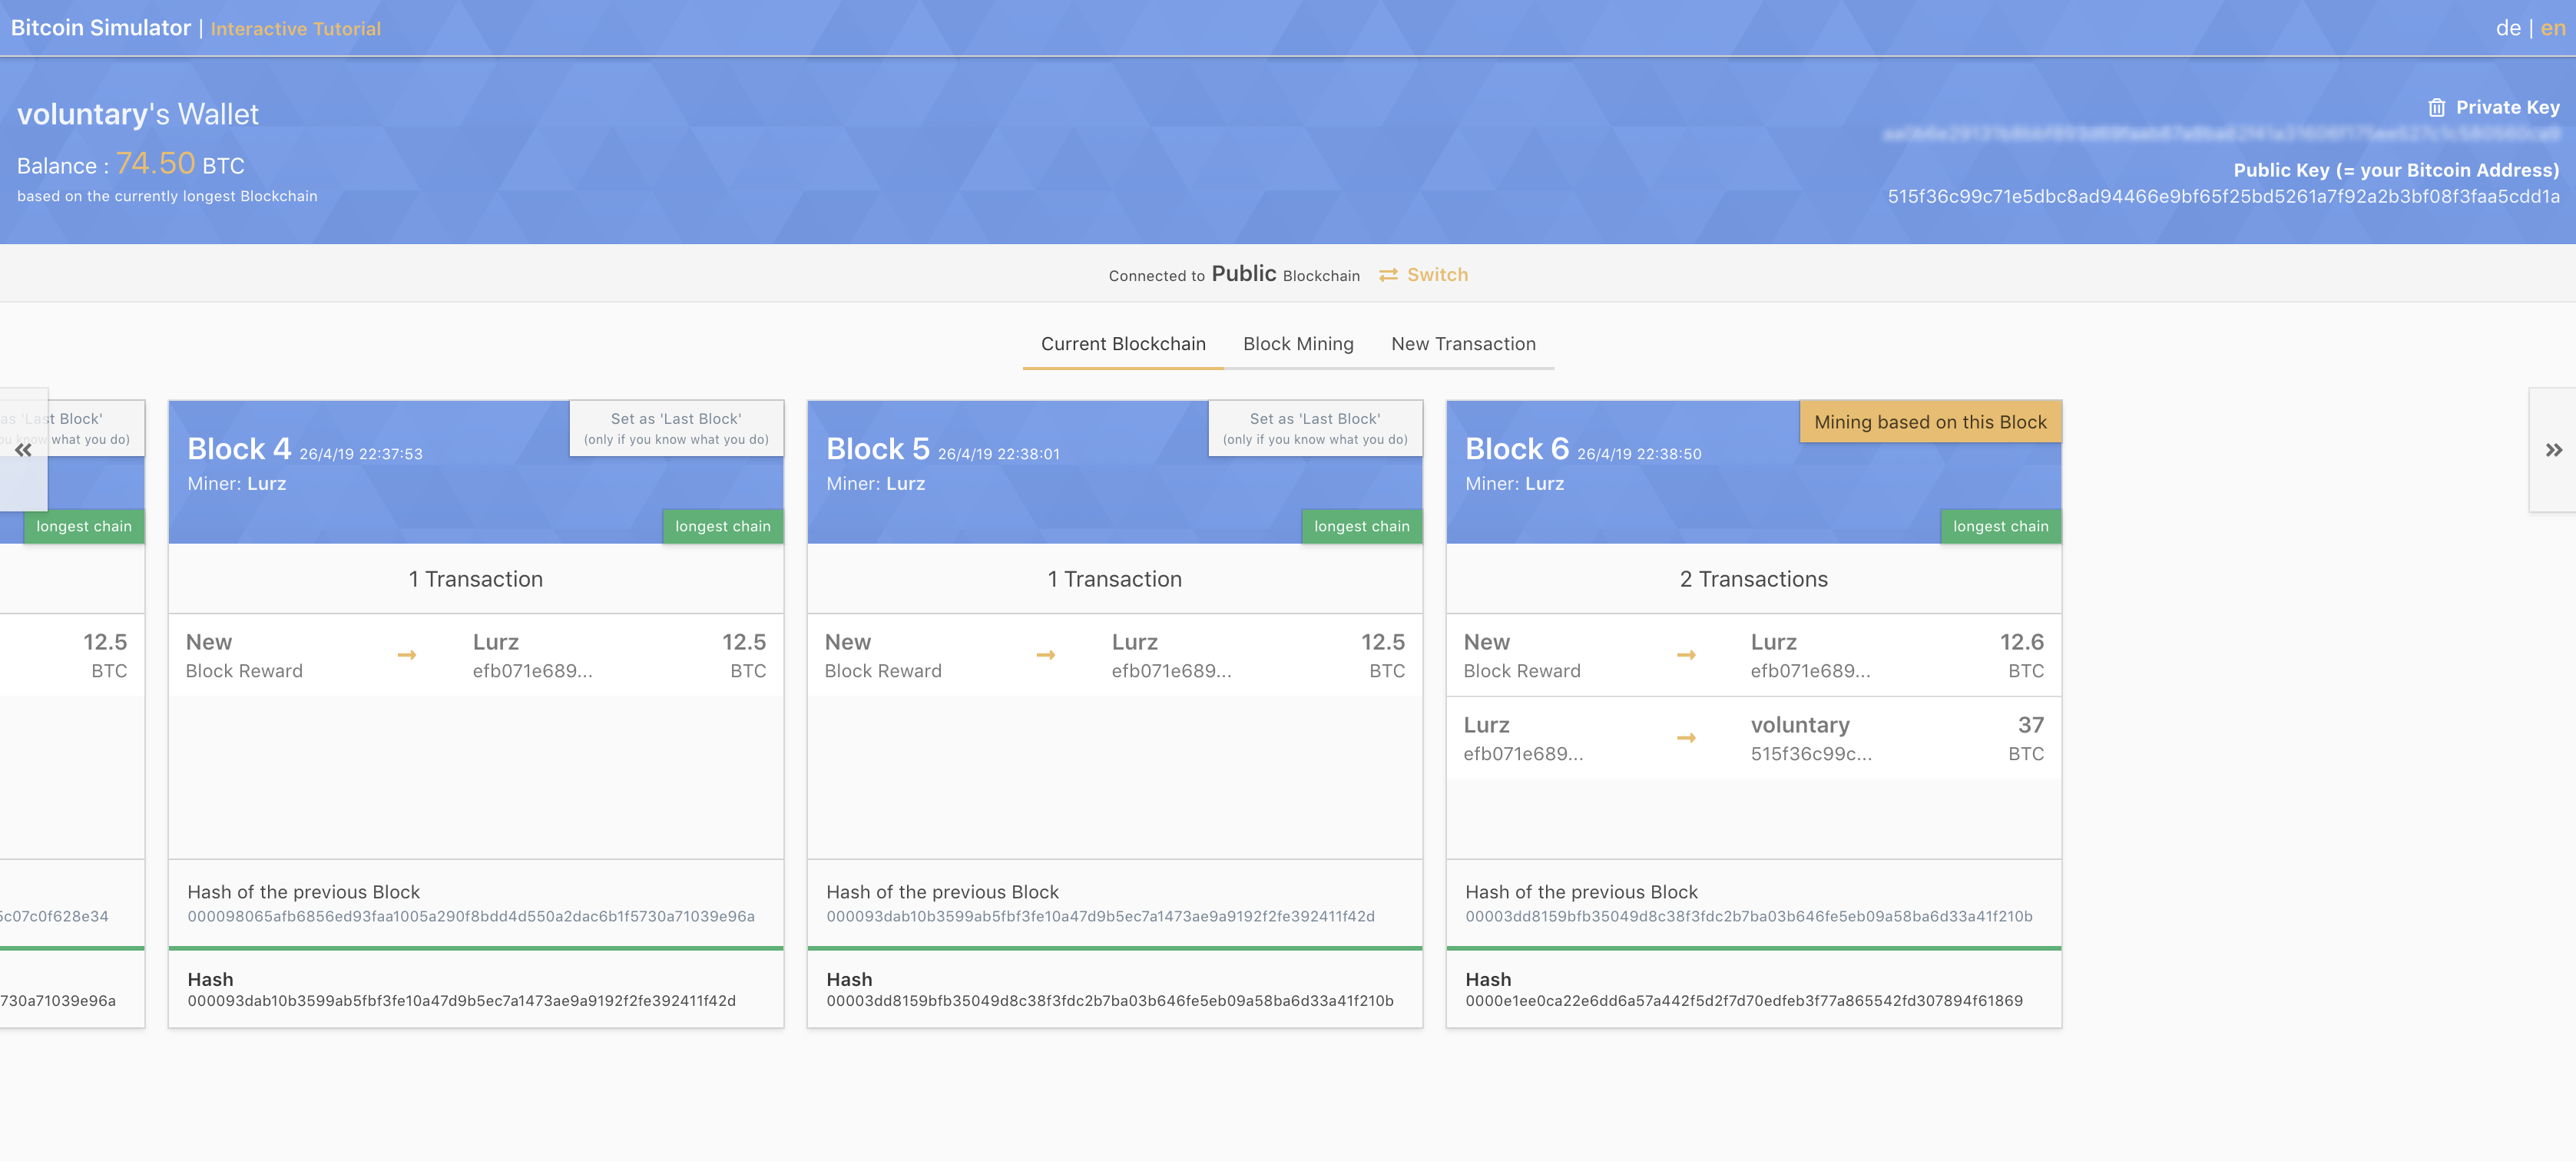2576x1161 pixels.
Task: Click the arrow icon in Block 5 transaction
Action: point(1045,655)
